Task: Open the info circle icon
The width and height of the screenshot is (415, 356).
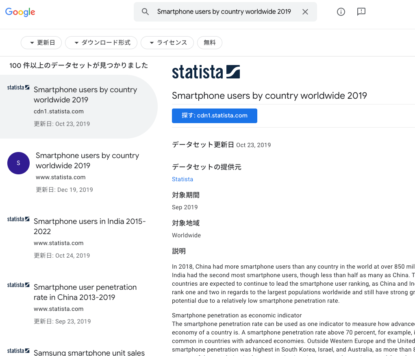Action: point(341,12)
